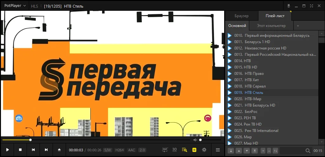Switch to the Браузер tab
This screenshot has width=325, height=157.
tap(242, 16)
